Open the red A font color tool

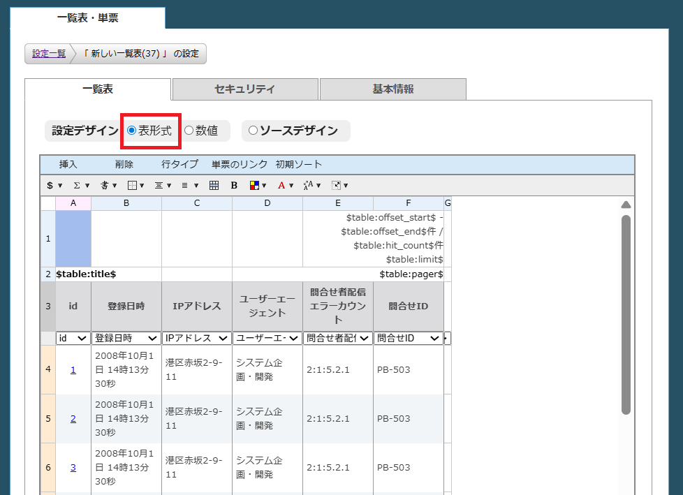pyautogui.click(x=286, y=186)
